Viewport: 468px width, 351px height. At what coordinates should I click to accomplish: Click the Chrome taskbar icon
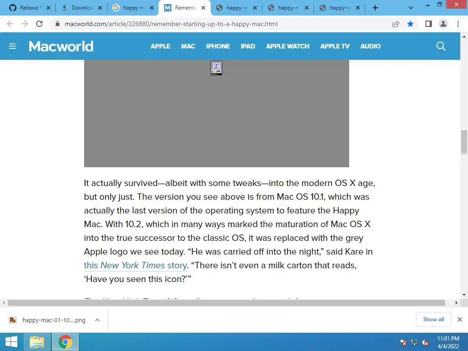click(65, 342)
